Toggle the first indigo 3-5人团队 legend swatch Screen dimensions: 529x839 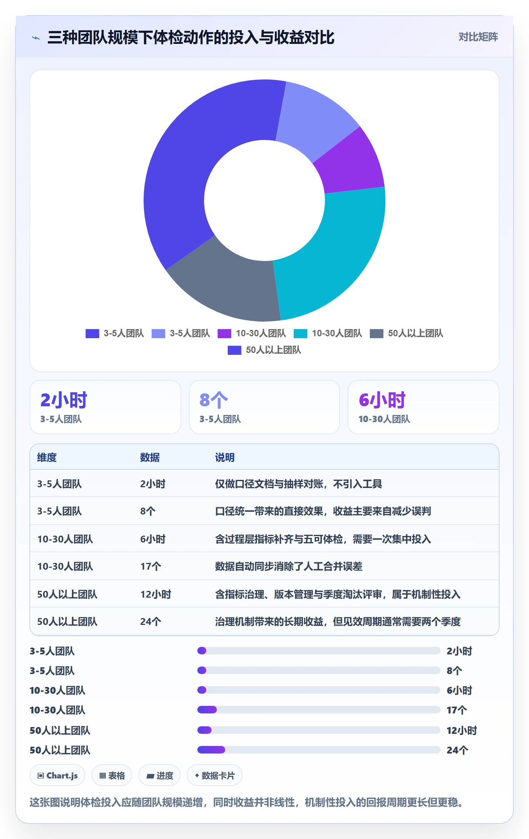pos(92,334)
